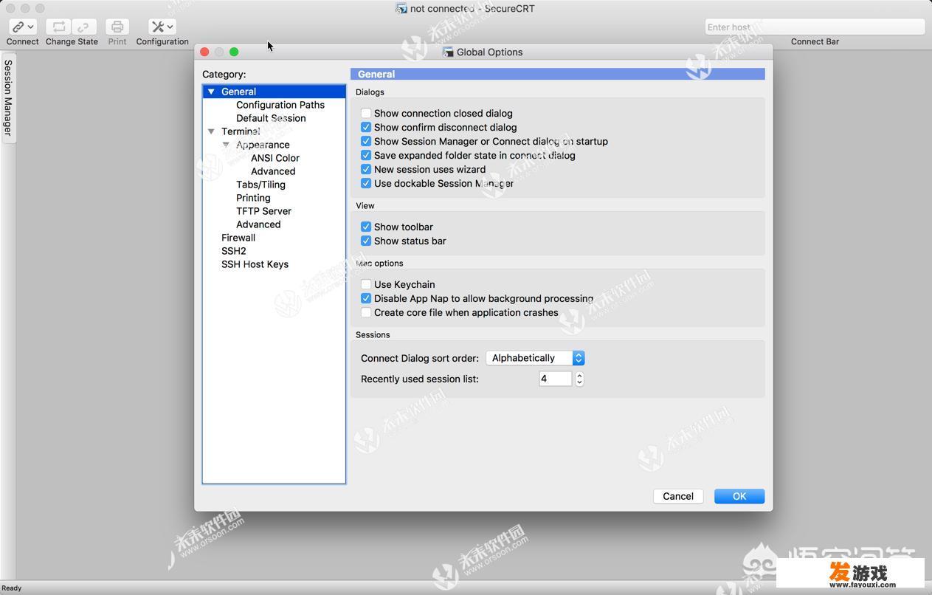The height and width of the screenshot is (595, 932).
Task: Toggle Show Session Manager or Connect dialog on startup
Action: point(366,141)
